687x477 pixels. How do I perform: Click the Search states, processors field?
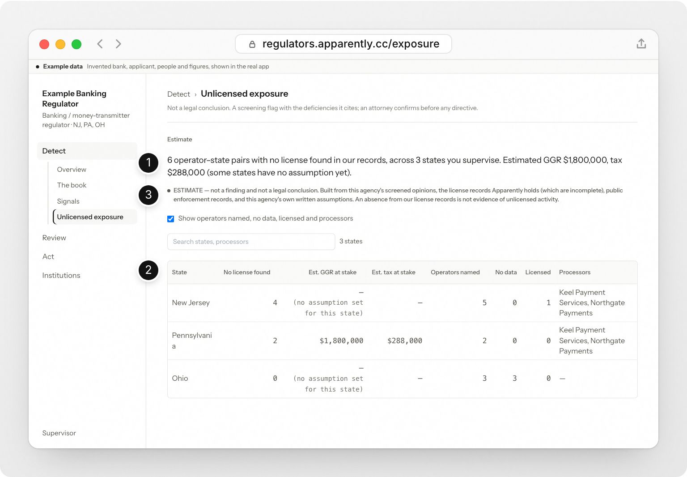point(251,242)
